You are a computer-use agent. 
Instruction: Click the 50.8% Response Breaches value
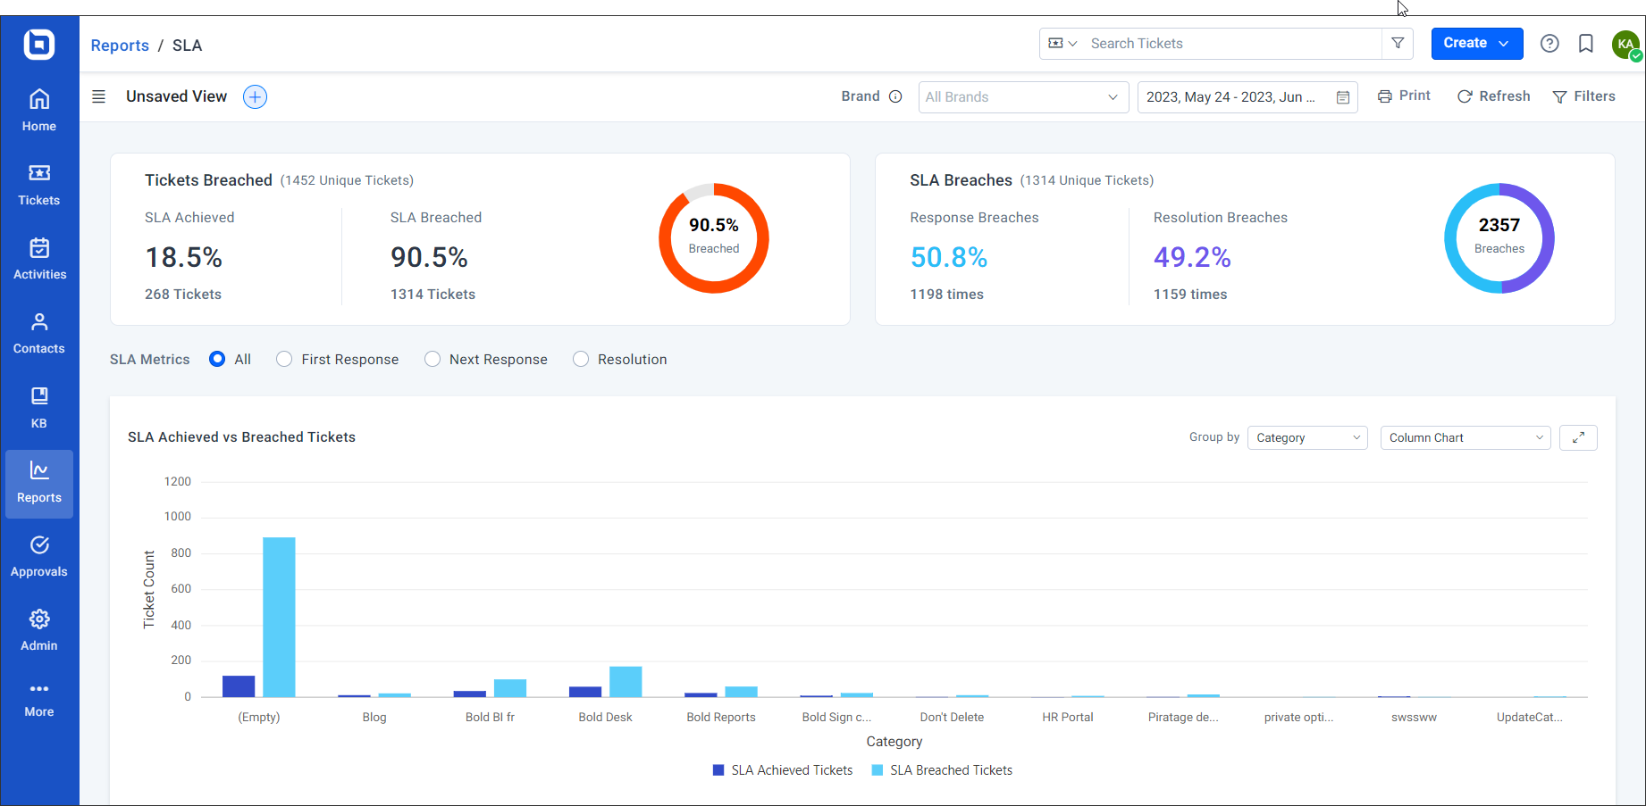(x=949, y=257)
